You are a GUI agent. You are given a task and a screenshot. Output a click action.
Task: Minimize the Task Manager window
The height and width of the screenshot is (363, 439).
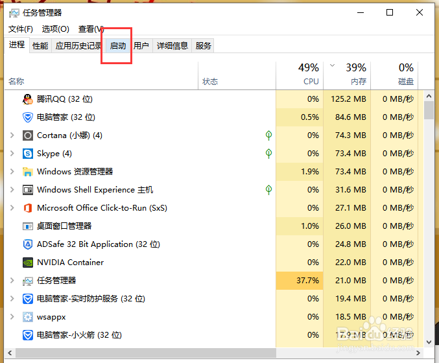pyautogui.click(x=361, y=12)
